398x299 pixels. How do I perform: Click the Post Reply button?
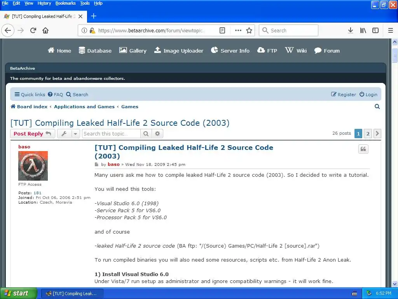[33, 134]
